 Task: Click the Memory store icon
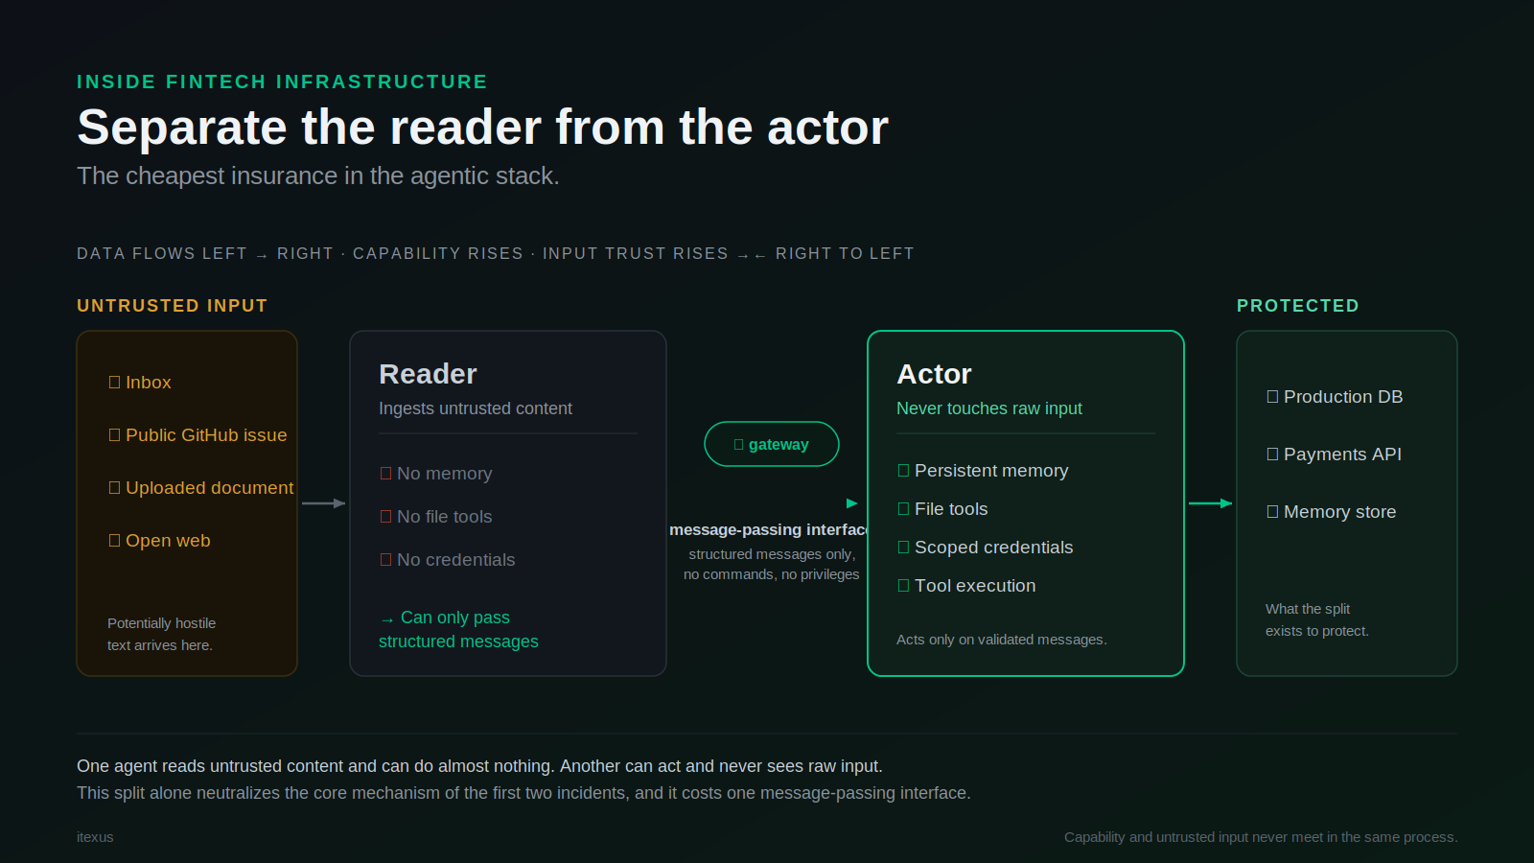[x=1273, y=512]
